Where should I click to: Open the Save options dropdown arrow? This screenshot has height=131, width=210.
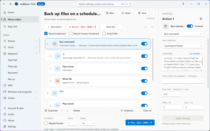pos(152,13)
